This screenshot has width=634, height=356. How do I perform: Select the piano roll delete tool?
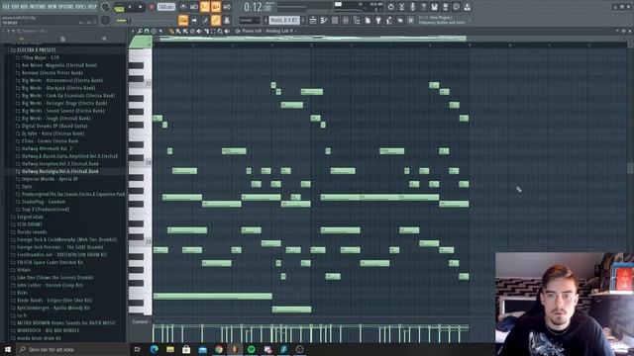point(192,31)
